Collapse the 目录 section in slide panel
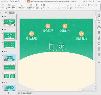 click(x=2, y=29)
